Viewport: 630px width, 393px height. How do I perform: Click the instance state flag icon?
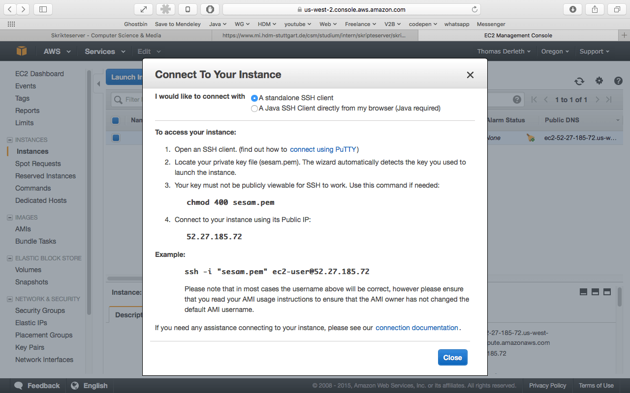[x=530, y=139]
